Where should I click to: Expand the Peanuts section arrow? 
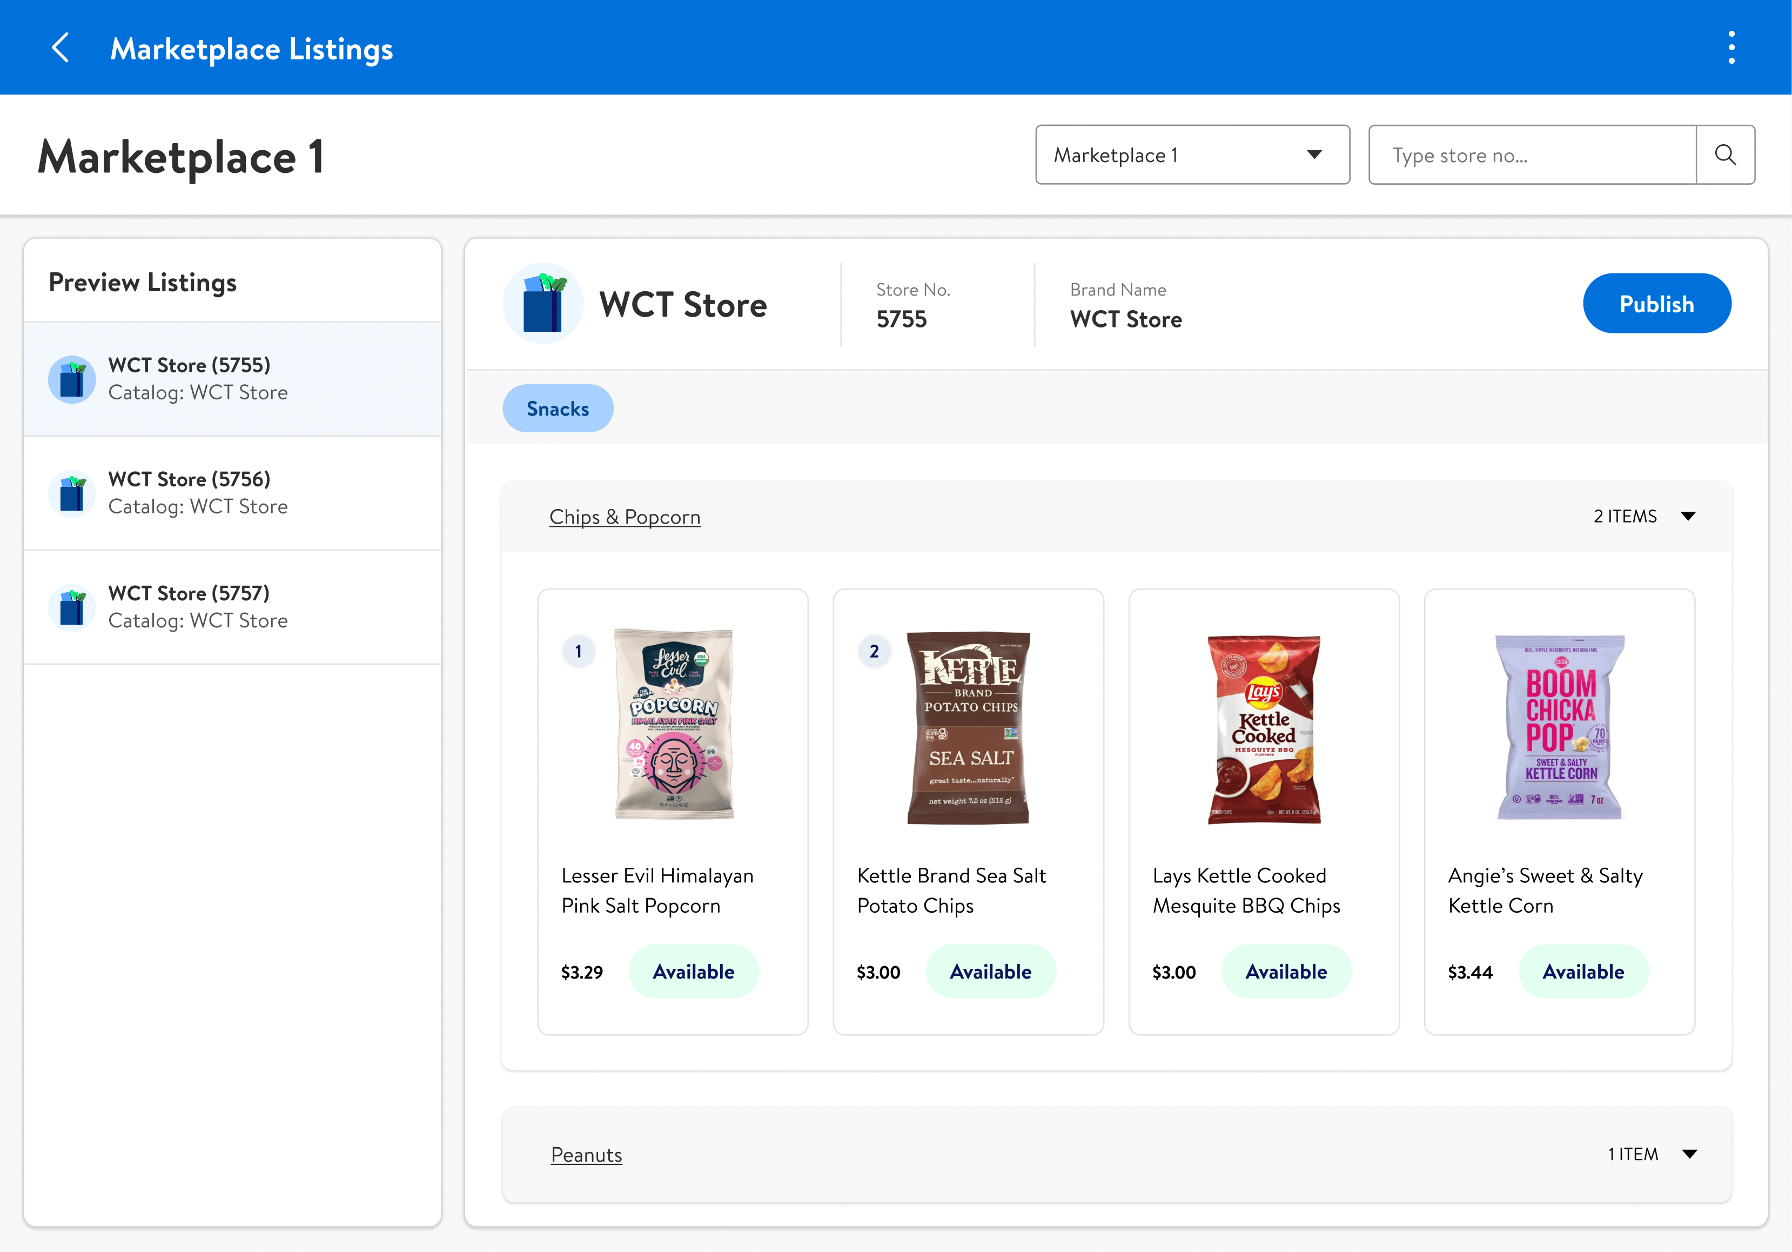tap(1690, 1154)
